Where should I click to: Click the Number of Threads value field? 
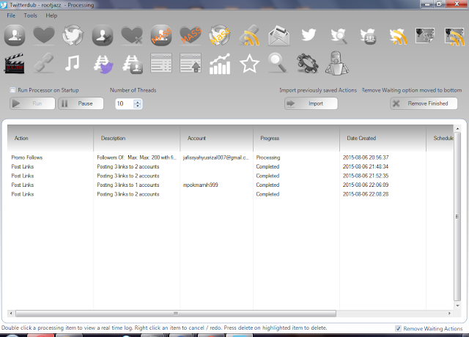125,104
